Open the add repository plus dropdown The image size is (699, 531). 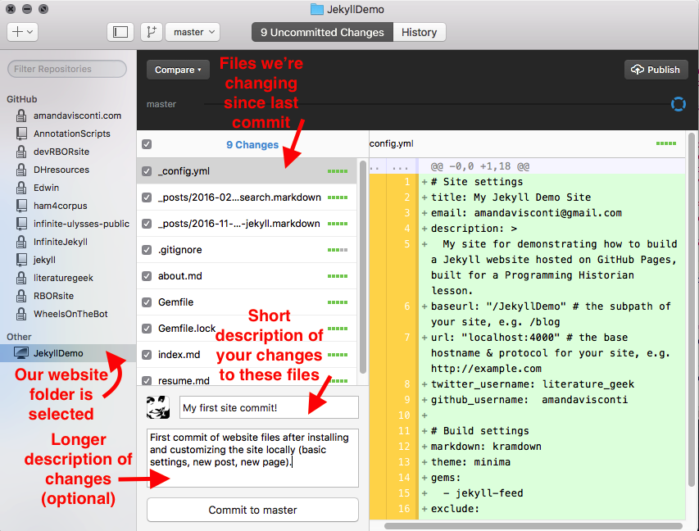click(22, 31)
